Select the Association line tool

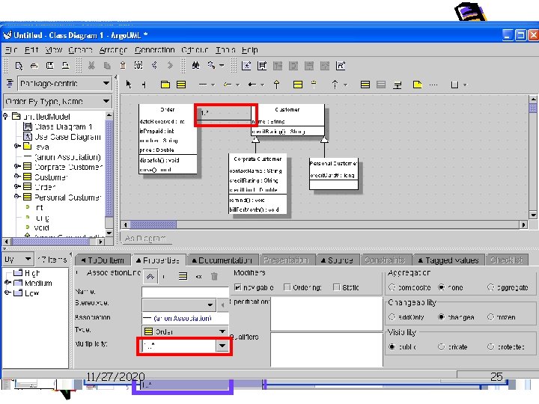203,84
